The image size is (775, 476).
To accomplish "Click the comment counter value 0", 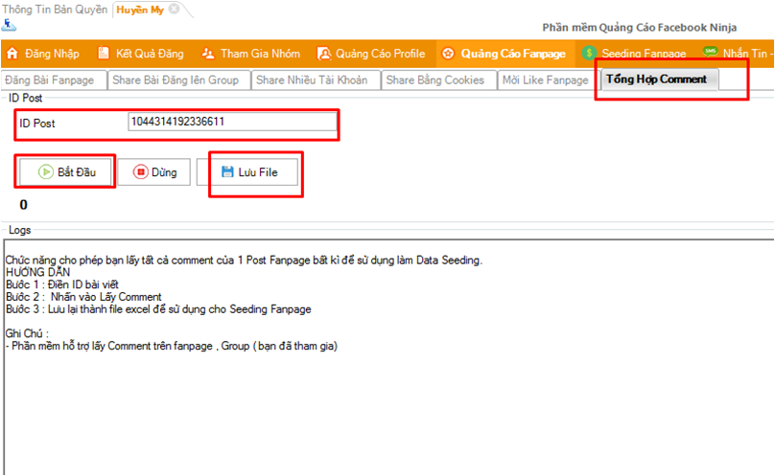I will [x=23, y=204].
